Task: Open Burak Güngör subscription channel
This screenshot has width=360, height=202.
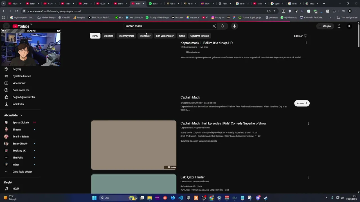Action: [20, 144]
